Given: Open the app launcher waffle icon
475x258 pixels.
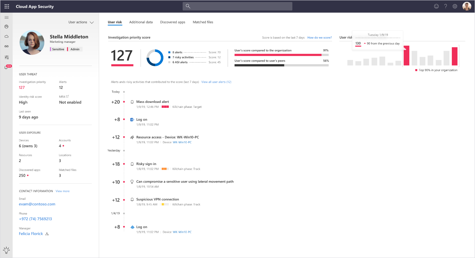Looking at the screenshot, I should (x=7, y=6).
